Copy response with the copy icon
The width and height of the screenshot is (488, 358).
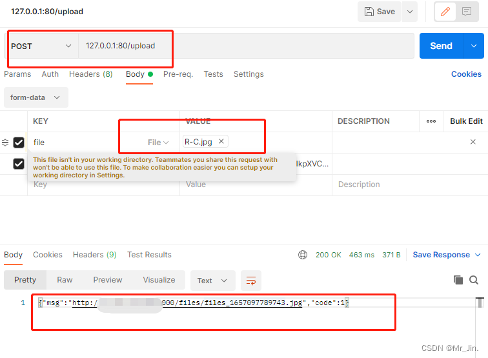[x=458, y=280]
